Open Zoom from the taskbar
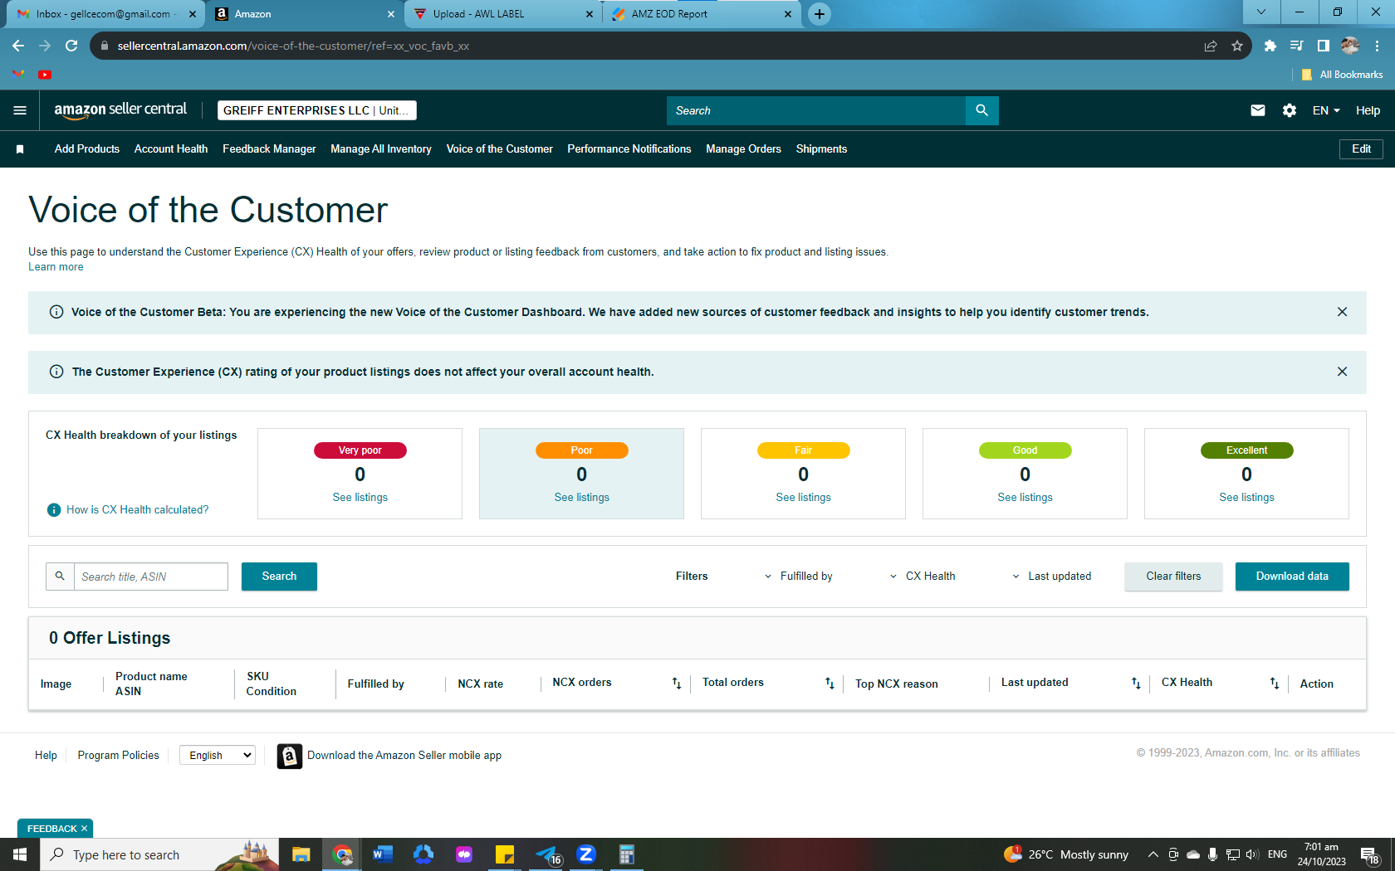The height and width of the screenshot is (871, 1395). pyautogui.click(x=586, y=854)
